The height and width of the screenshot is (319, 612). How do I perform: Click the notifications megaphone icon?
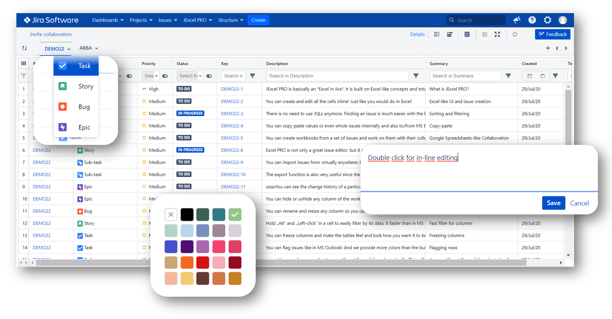tap(517, 20)
